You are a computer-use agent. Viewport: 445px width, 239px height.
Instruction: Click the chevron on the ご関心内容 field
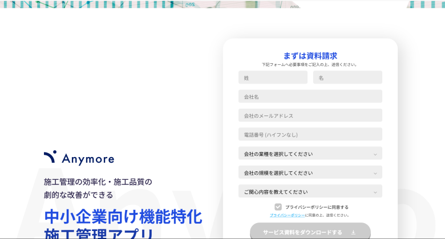click(x=375, y=192)
